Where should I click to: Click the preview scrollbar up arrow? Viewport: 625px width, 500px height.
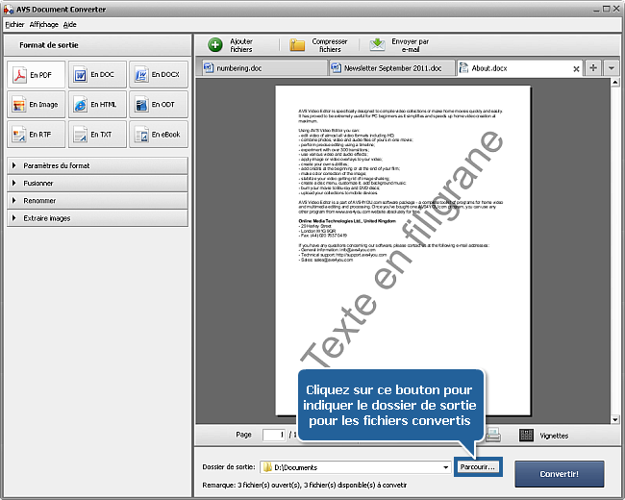615,83
